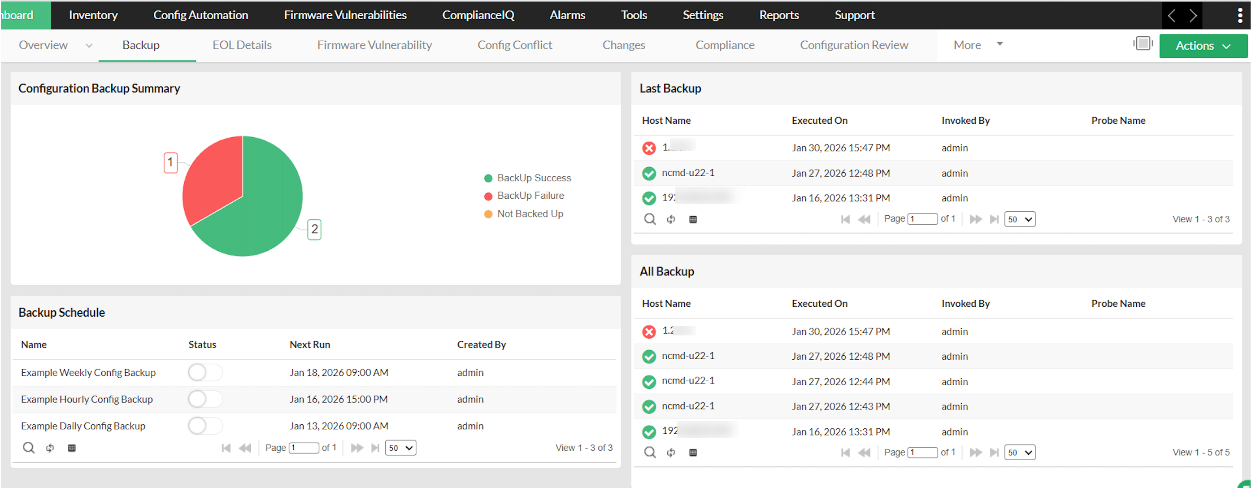Image resolution: width=1252 pixels, height=488 pixels.
Task: Open the Firmware Vulnerabilities menu
Action: click(x=345, y=15)
